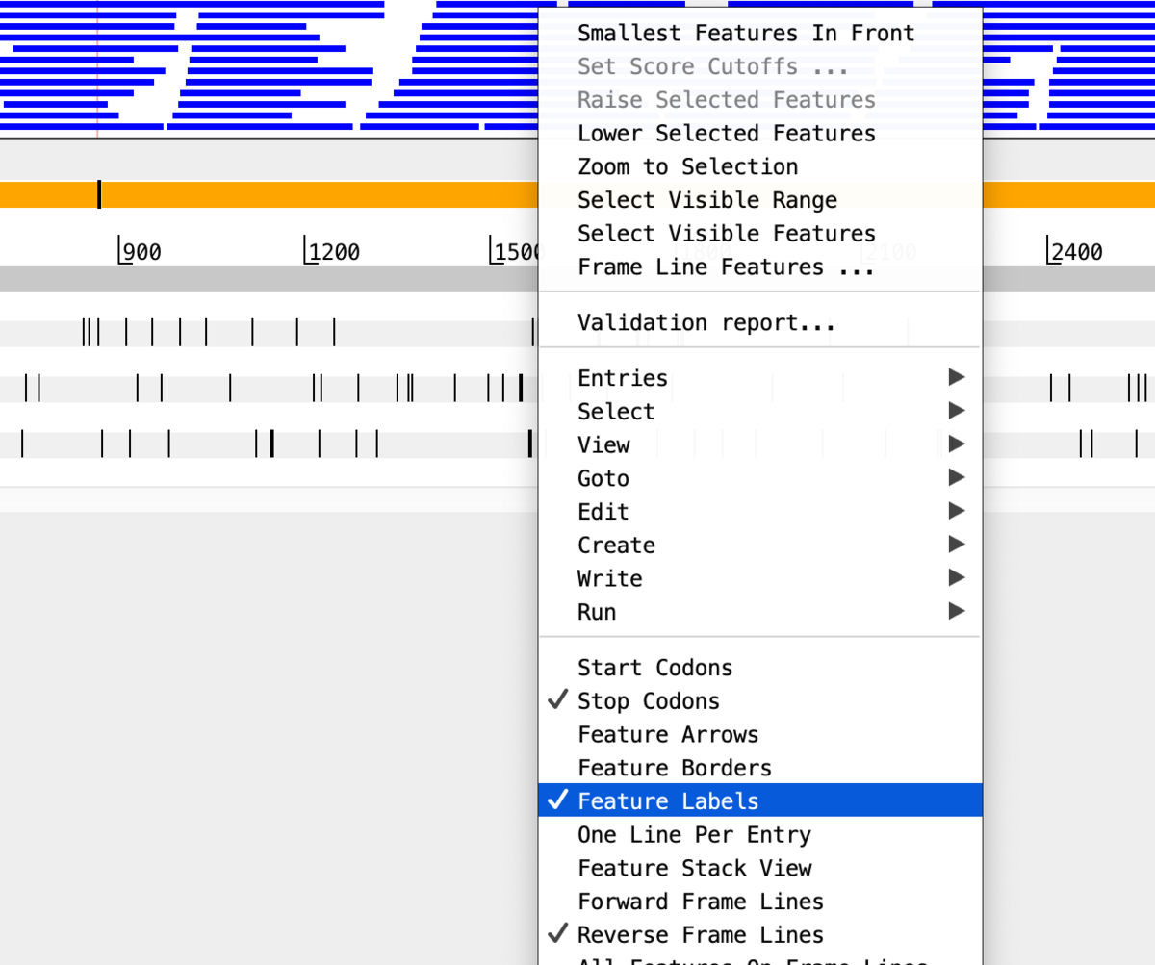Open the Goto submenu

[760, 478]
